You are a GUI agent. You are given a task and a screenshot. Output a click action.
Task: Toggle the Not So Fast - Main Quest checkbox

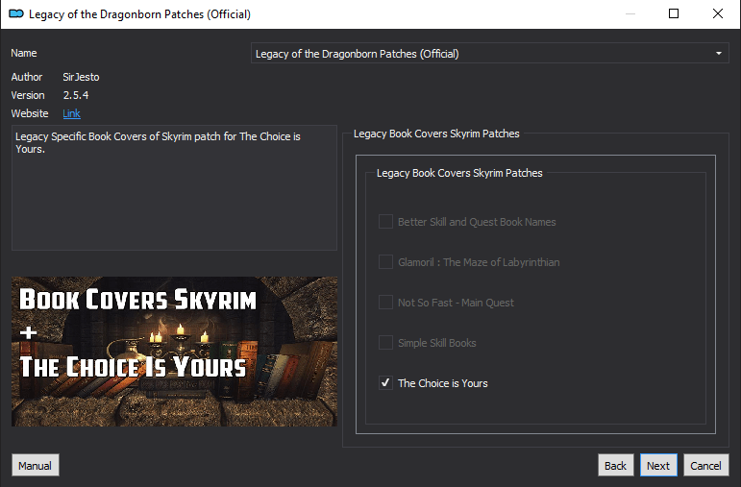pyautogui.click(x=385, y=303)
